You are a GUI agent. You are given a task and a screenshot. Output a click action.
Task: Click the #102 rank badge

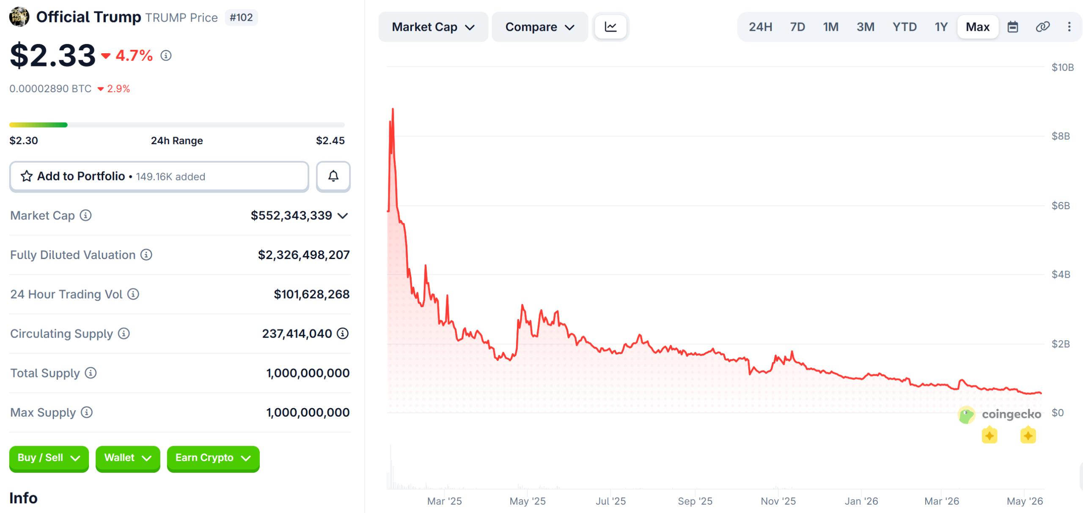tap(241, 17)
